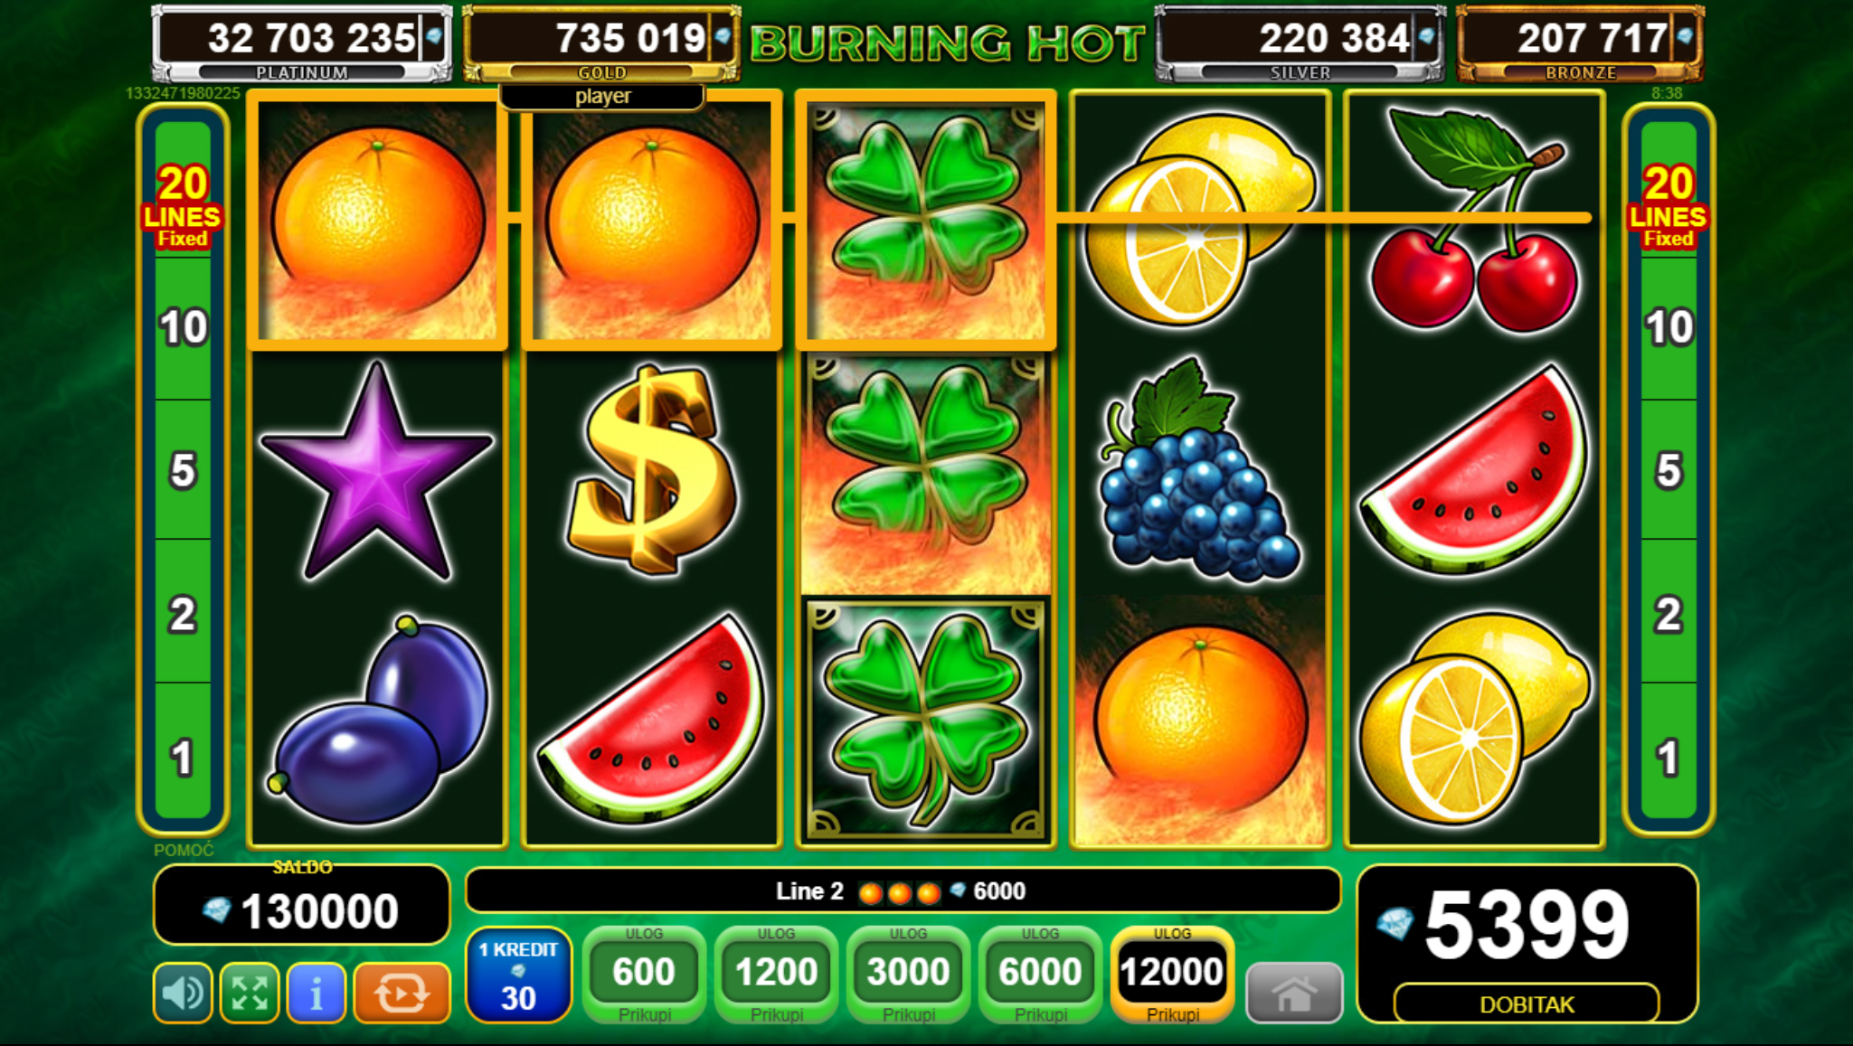Spin with the 600 bet button

tap(644, 975)
